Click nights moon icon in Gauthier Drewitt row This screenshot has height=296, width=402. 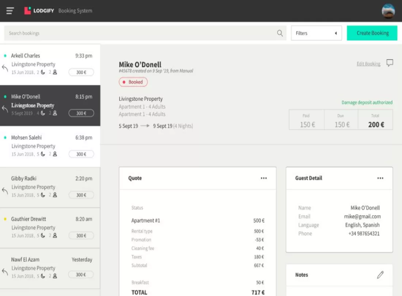point(43,235)
